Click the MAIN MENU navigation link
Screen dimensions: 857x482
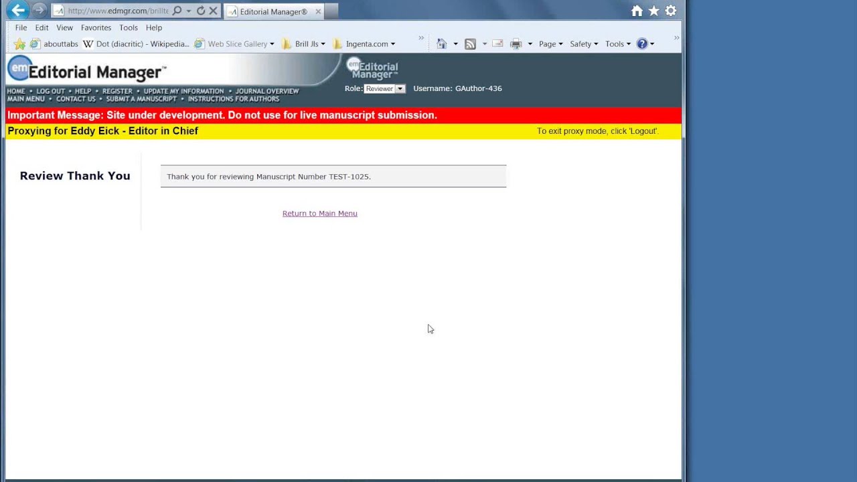tap(26, 99)
